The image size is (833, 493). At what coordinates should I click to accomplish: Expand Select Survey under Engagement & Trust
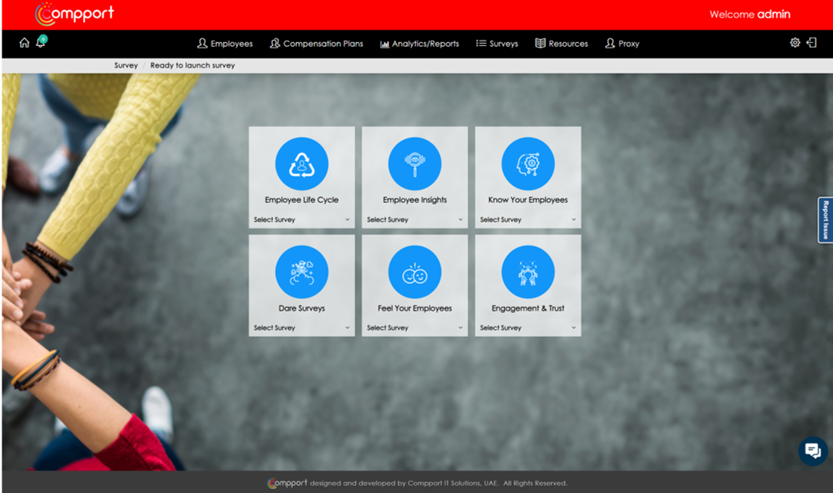pos(528,328)
